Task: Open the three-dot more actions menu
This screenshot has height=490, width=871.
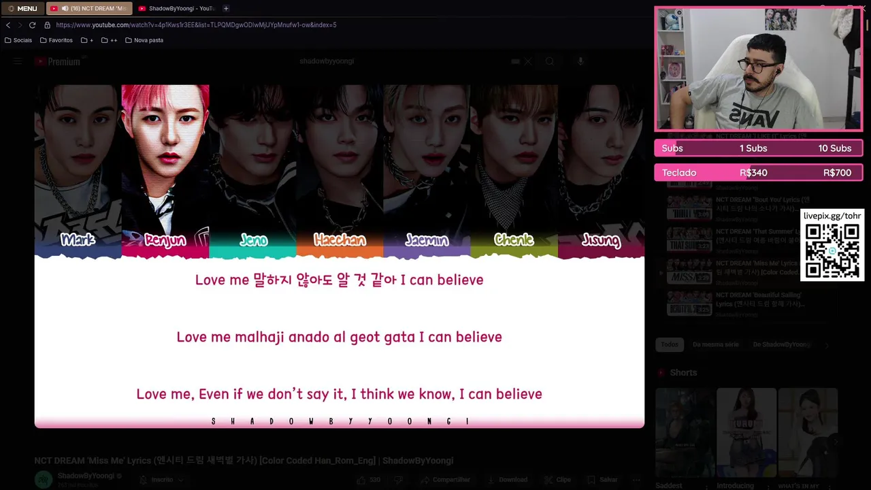Action: (636, 480)
